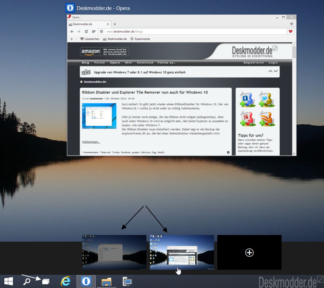
Task: Open the Follow us.. navigation item
Action: click(x=167, y=63)
